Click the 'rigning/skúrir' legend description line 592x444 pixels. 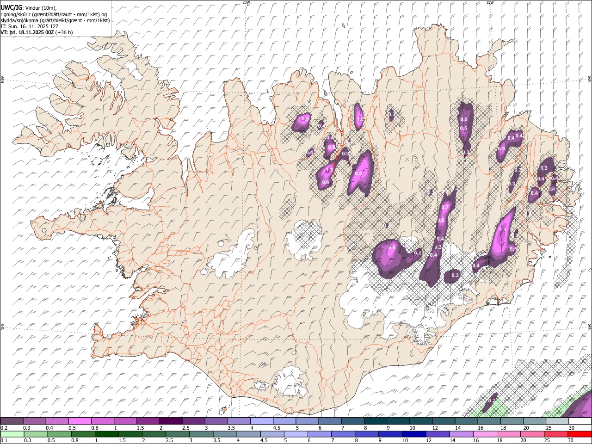[x=54, y=14]
